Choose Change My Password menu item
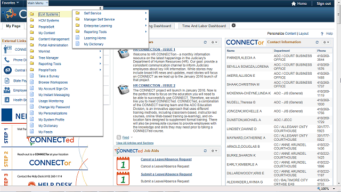 (x=54, y=107)
